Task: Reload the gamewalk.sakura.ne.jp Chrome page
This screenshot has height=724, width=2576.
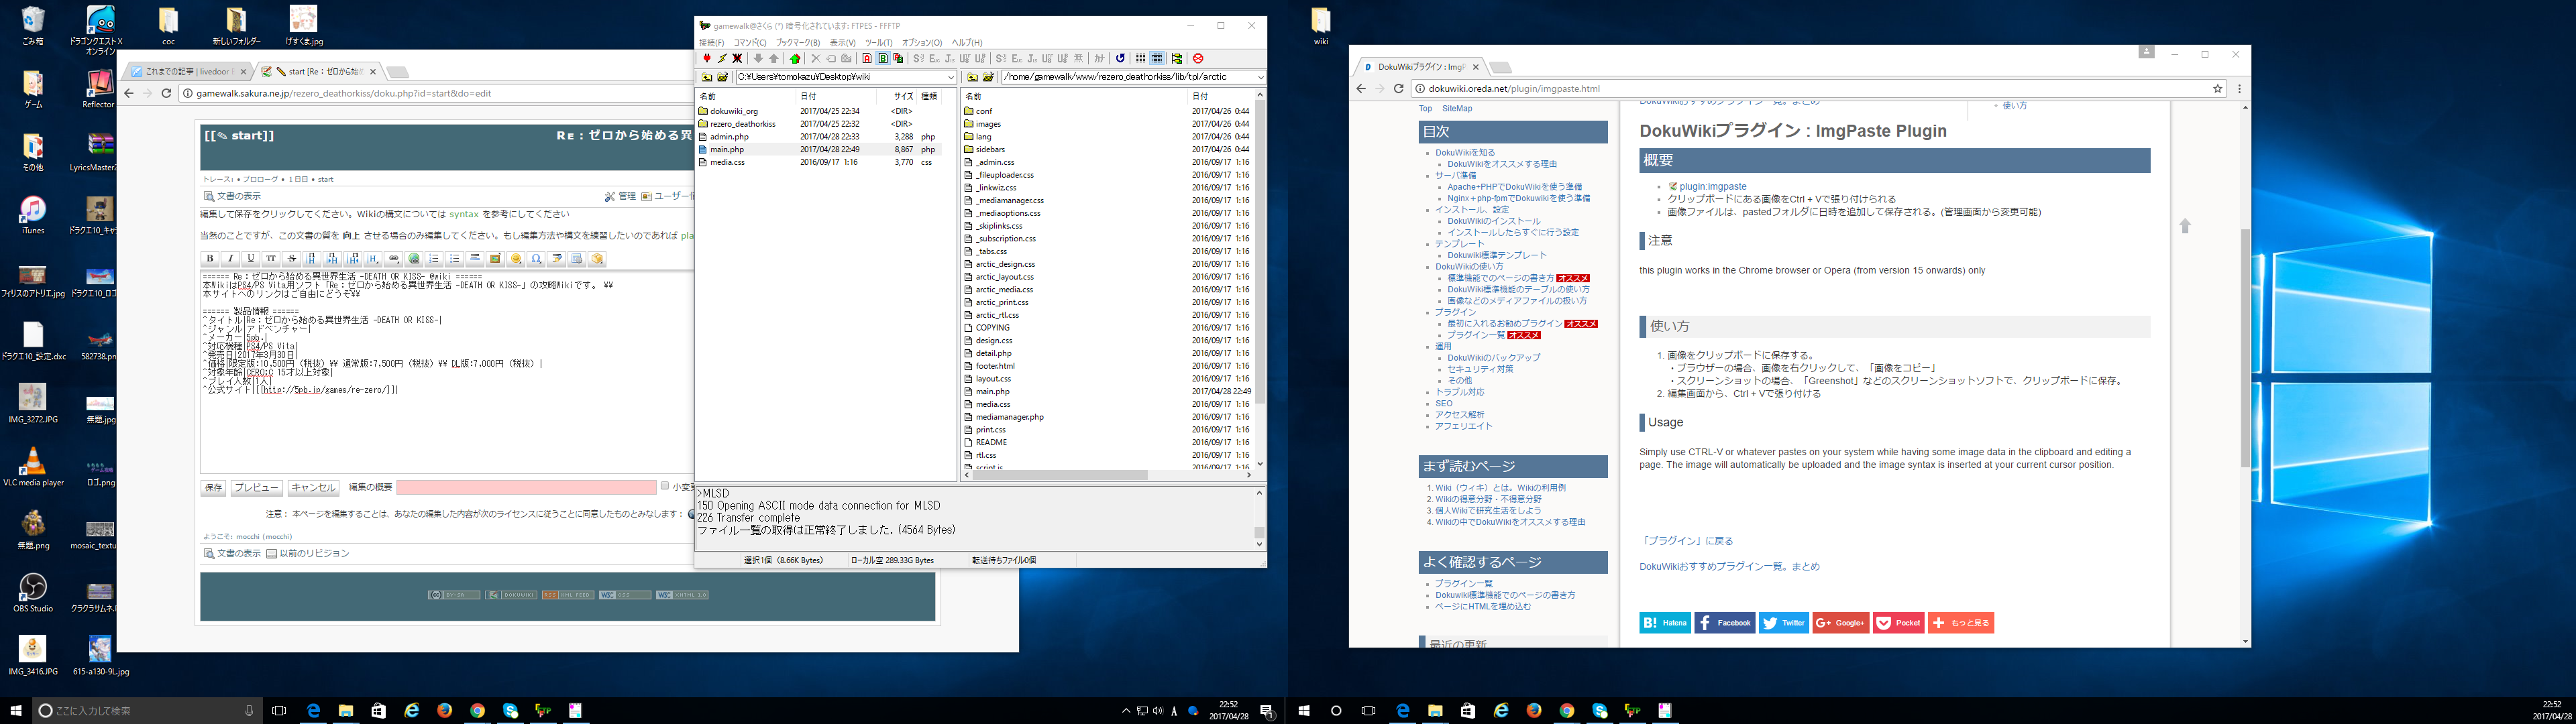Action: [166, 93]
